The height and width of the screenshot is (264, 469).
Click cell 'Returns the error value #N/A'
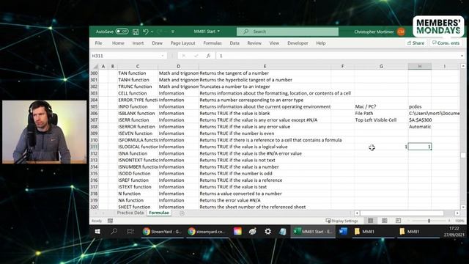265,200
